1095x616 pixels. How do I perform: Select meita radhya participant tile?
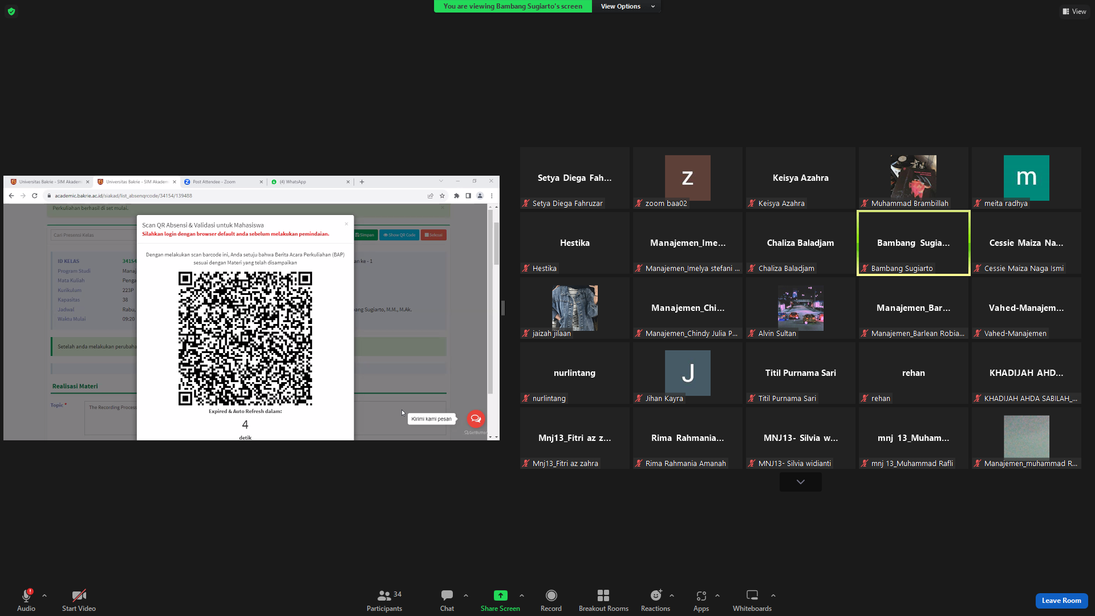tap(1027, 178)
